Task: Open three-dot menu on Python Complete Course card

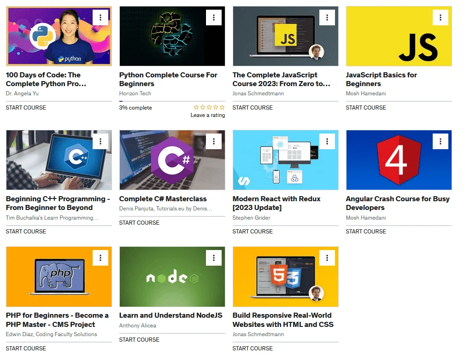Action: tap(214, 17)
